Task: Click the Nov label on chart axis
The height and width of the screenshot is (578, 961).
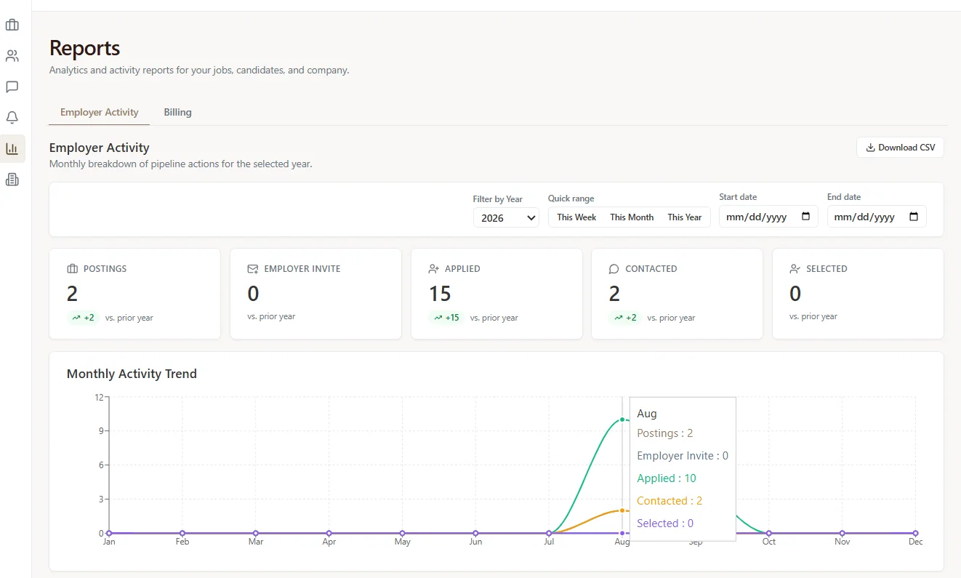Action: pyautogui.click(x=842, y=542)
